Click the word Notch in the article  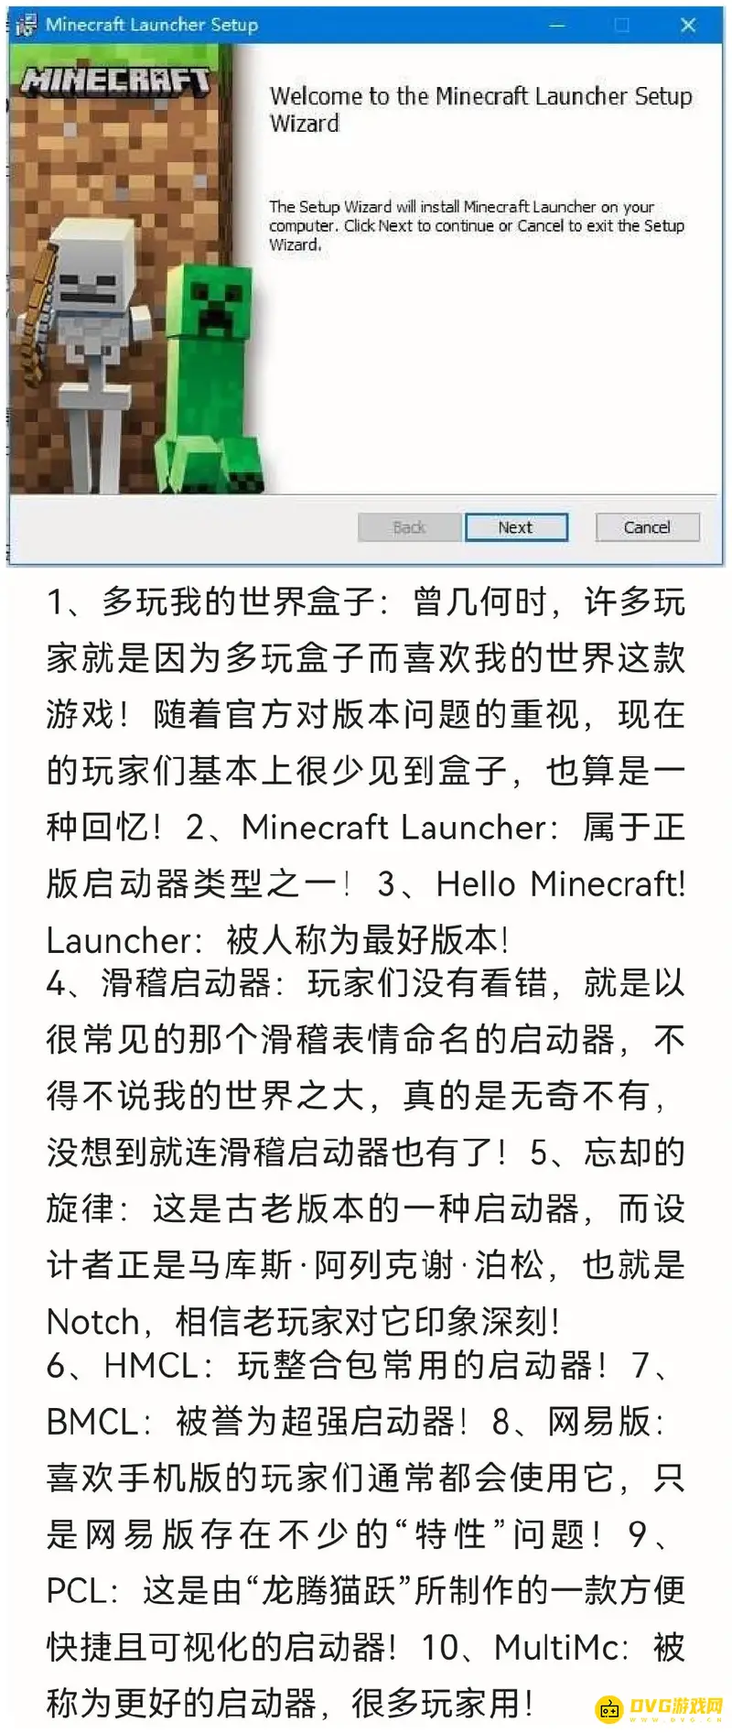pyautogui.click(x=92, y=1322)
